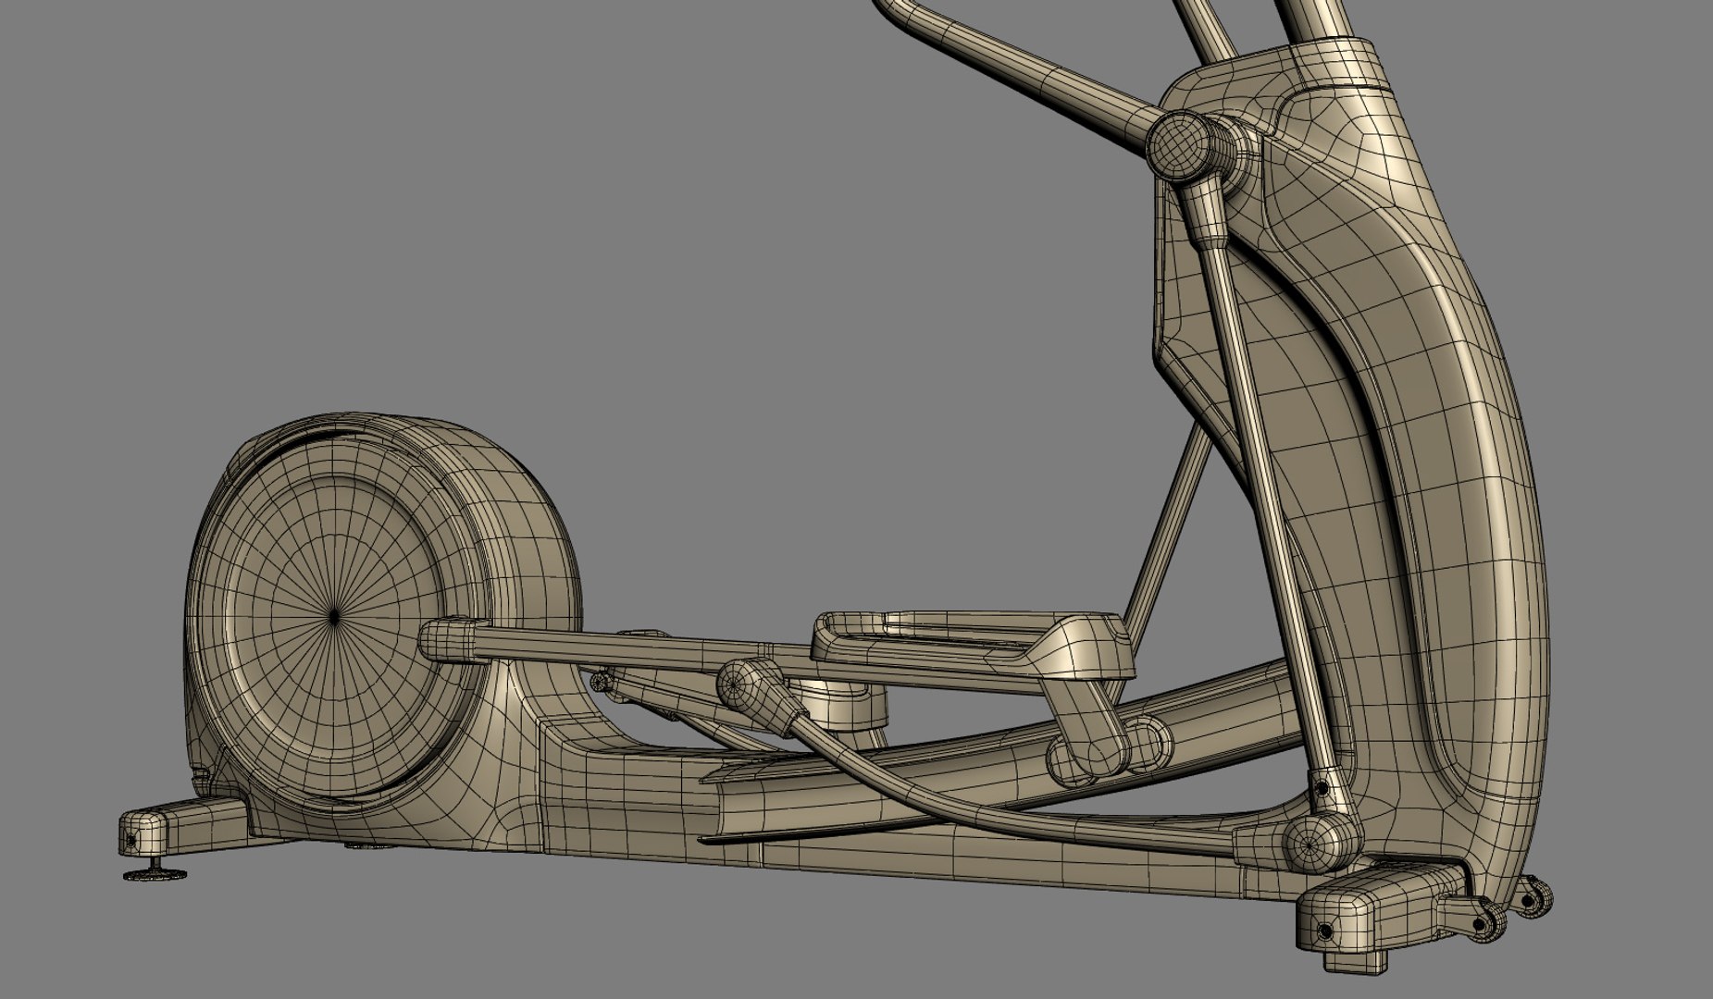Image resolution: width=1713 pixels, height=999 pixels.
Task: Select the round flywheel cover disc
Action: coord(334,618)
